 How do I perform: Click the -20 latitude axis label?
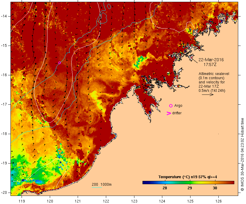click(4, 193)
